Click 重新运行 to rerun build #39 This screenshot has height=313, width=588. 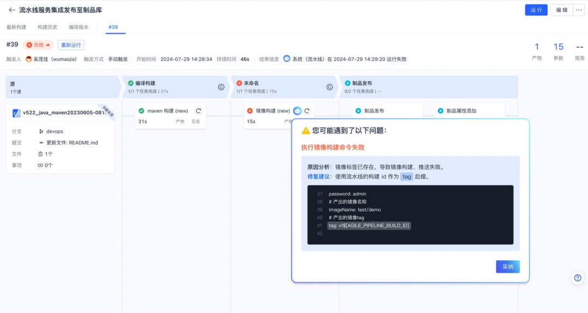[71, 45]
